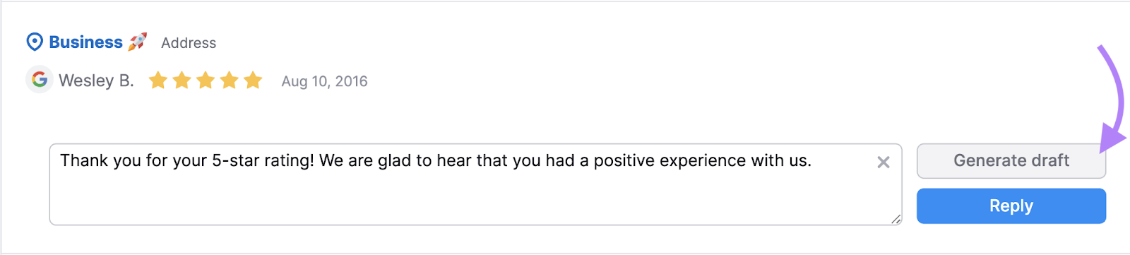Image resolution: width=1130 pixels, height=255 pixels.
Task: Send the response with the Reply button
Action: pos(1011,206)
